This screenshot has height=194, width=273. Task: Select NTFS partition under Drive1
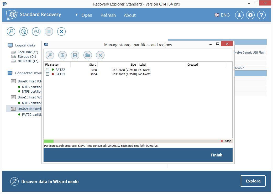click(x=32, y=103)
